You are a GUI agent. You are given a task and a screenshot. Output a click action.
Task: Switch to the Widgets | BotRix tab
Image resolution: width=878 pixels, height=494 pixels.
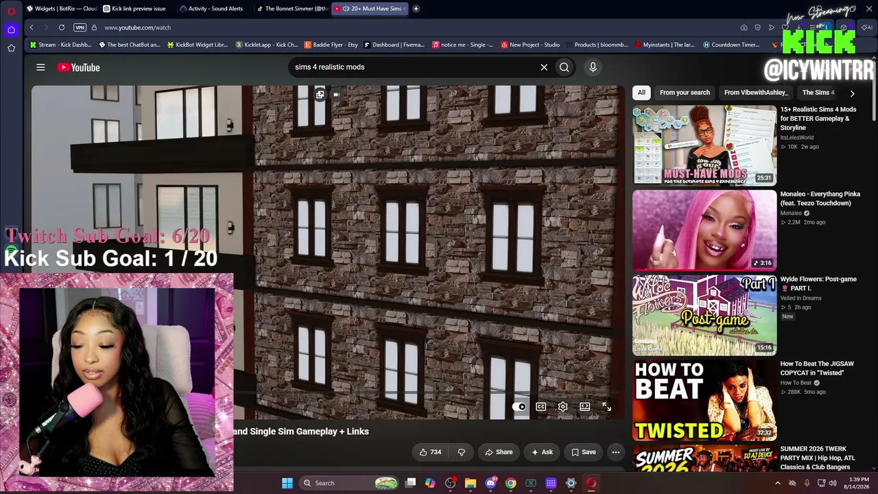click(x=62, y=9)
